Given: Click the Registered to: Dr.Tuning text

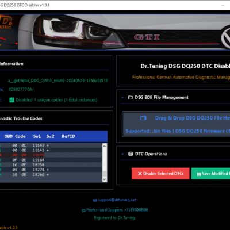Looking at the screenshot, I should click(114, 218).
